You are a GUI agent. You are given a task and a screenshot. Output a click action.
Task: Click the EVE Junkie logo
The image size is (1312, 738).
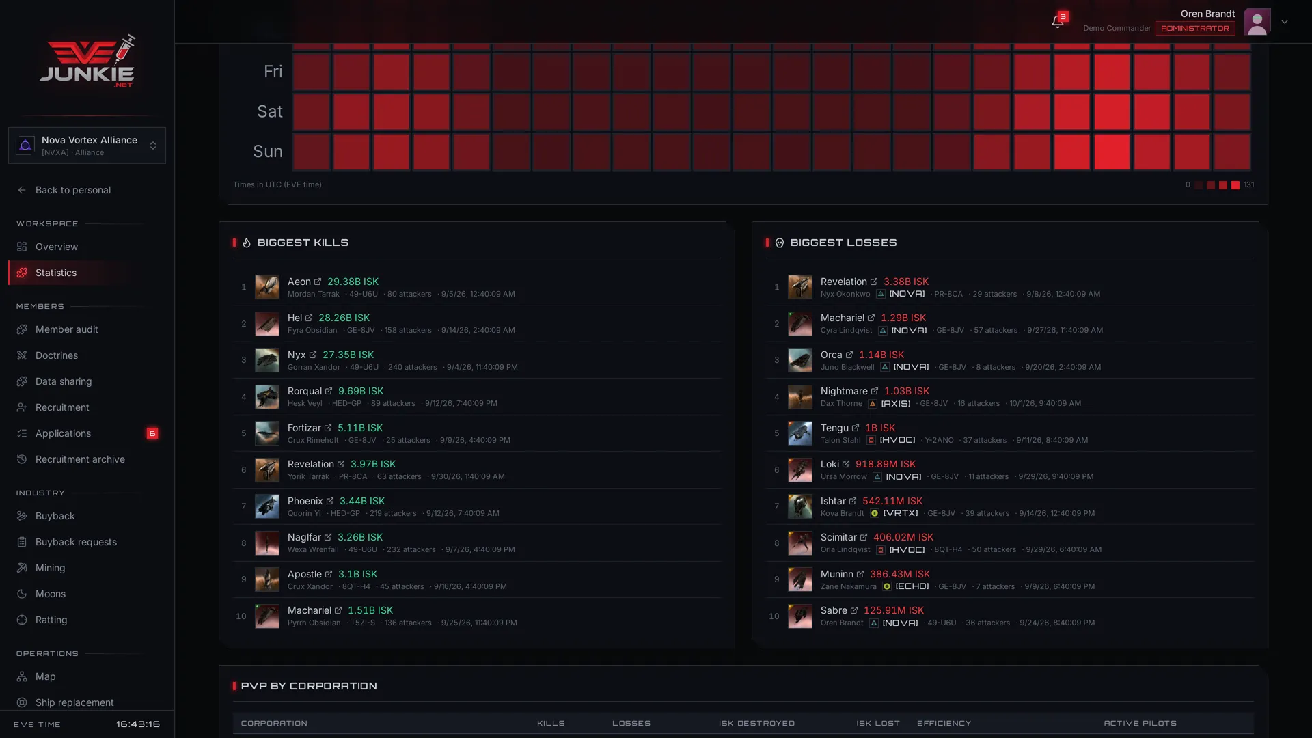[x=87, y=61]
